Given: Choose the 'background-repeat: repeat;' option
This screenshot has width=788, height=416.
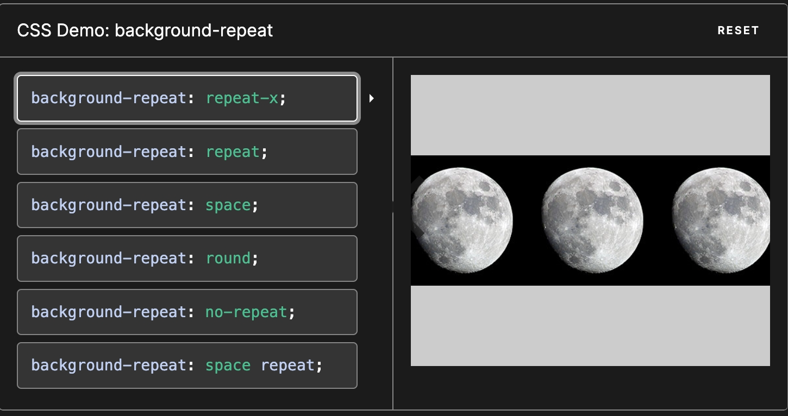Looking at the screenshot, I should tap(187, 152).
